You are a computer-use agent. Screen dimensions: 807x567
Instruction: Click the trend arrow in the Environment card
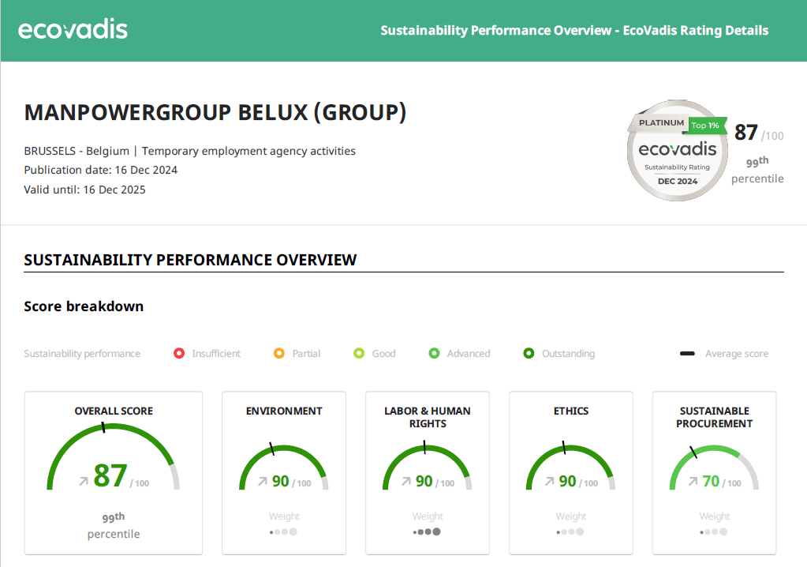[263, 481]
